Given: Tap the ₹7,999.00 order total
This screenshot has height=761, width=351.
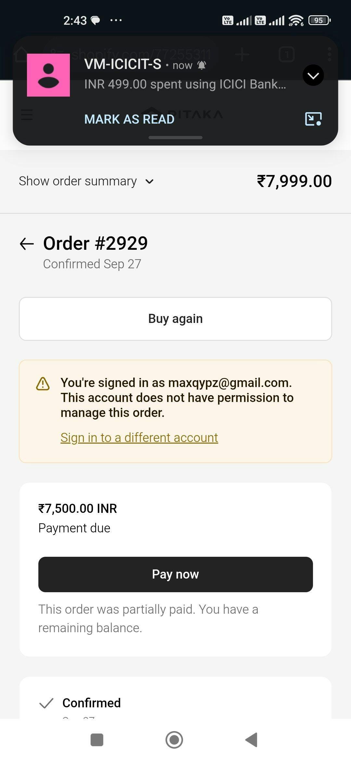Looking at the screenshot, I should click(x=294, y=181).
